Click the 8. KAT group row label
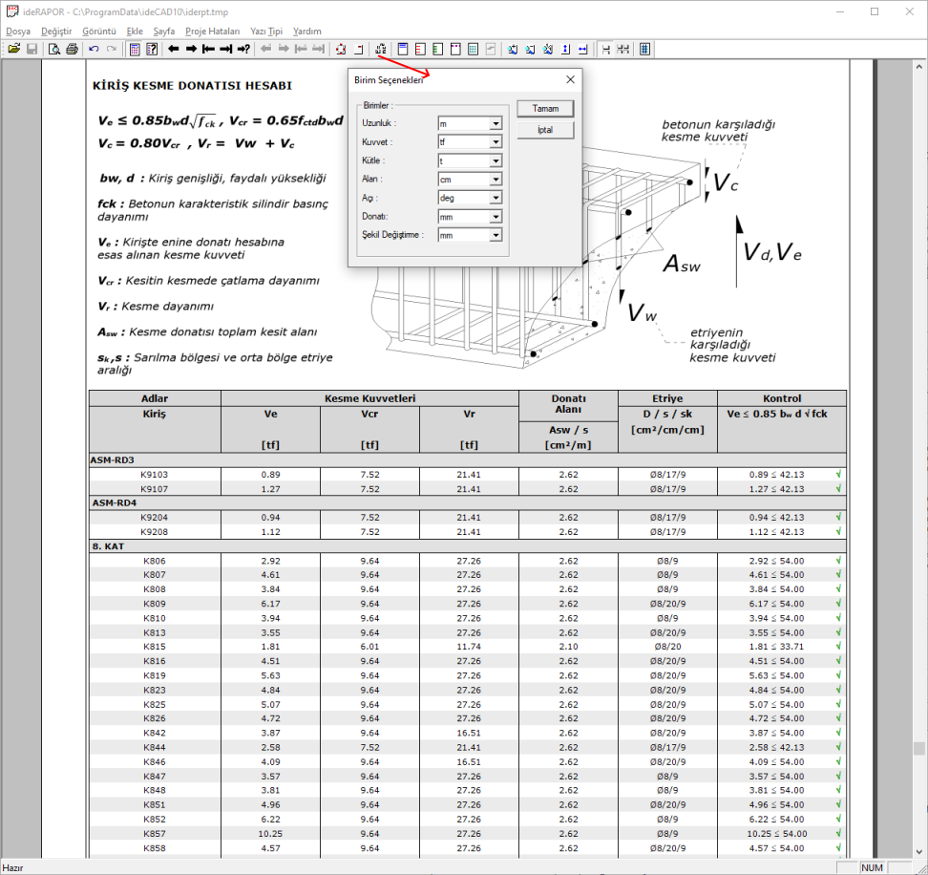928x875 pixels. (108, 546)
